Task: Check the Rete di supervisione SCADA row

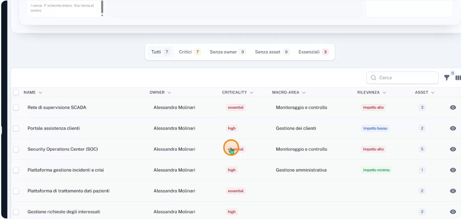Action: coord(16,107)
